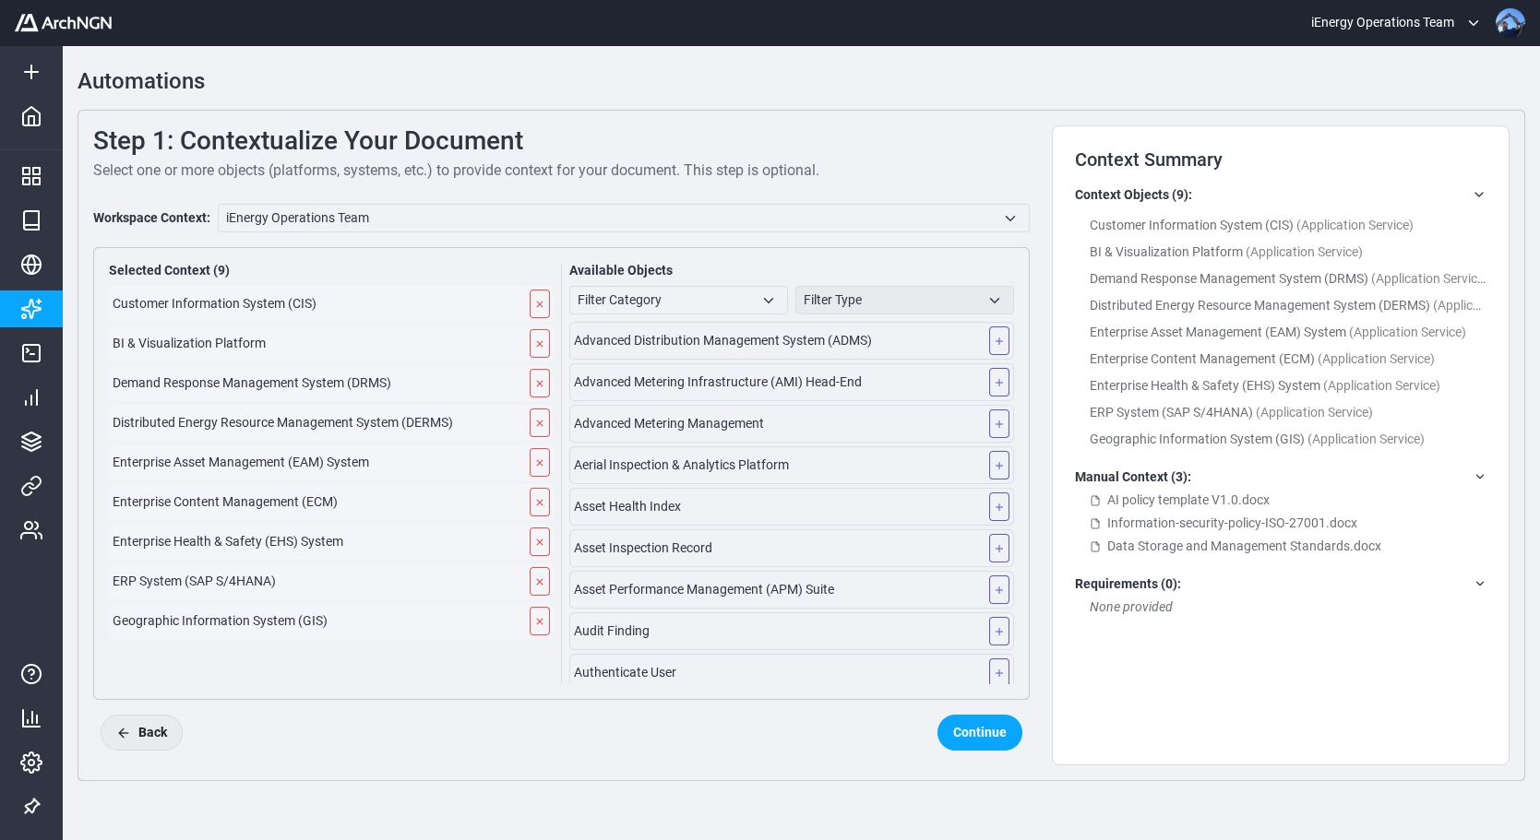The width and height of the screenshot is (1540, 840).
Task: Open the layers stack icon in sidebar
Action: [x=31, y=442]
